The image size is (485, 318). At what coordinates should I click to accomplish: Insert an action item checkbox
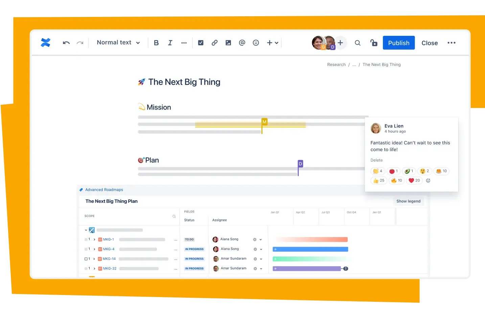click(x=201, y=43)
